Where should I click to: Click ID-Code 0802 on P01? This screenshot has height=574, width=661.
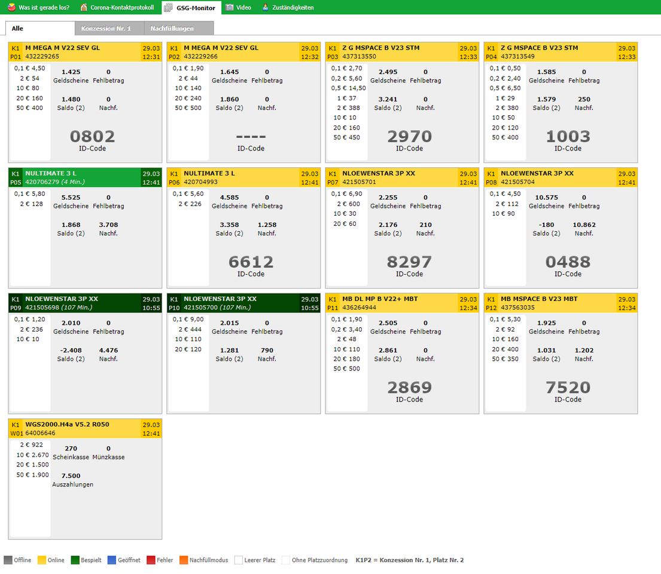click(92, 136)
